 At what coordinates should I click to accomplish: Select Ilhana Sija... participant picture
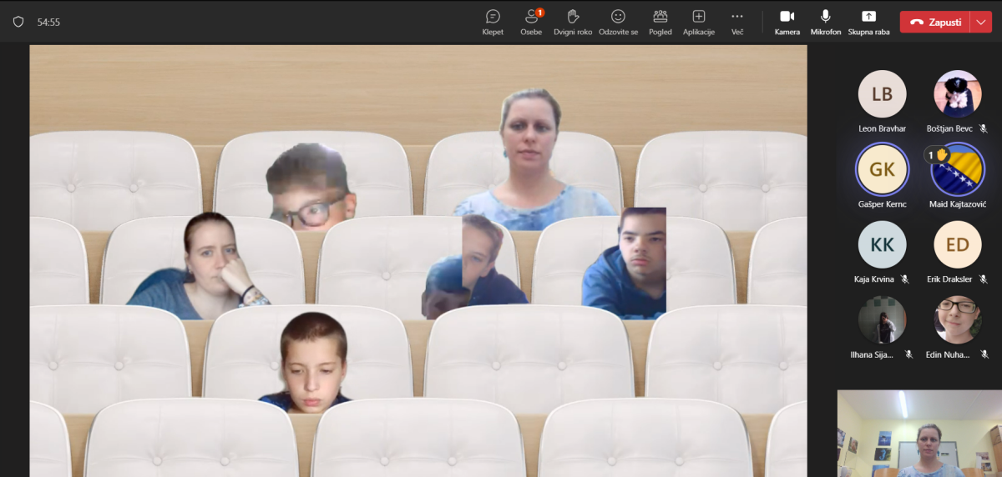[882, 319]
